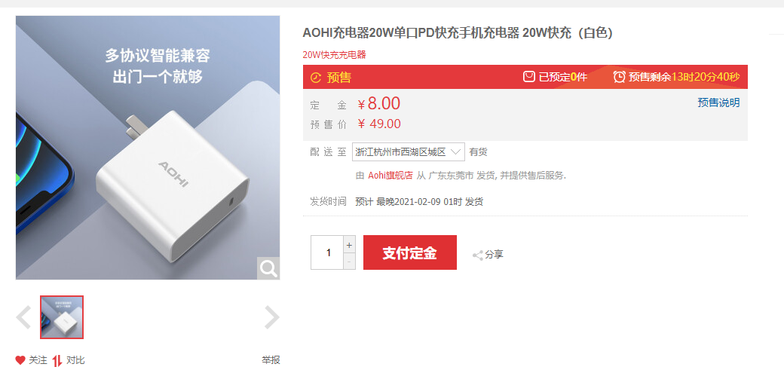This screenshot has height=367, width=784.
Task: Click the quantity input field
Action: 327,252
